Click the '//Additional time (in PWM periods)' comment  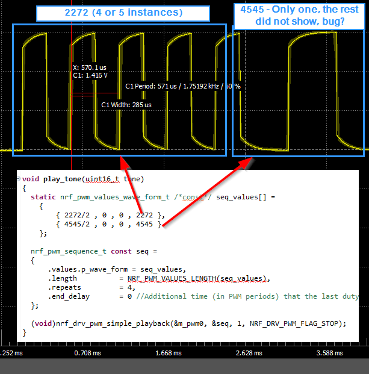click(x=208, y=296)
